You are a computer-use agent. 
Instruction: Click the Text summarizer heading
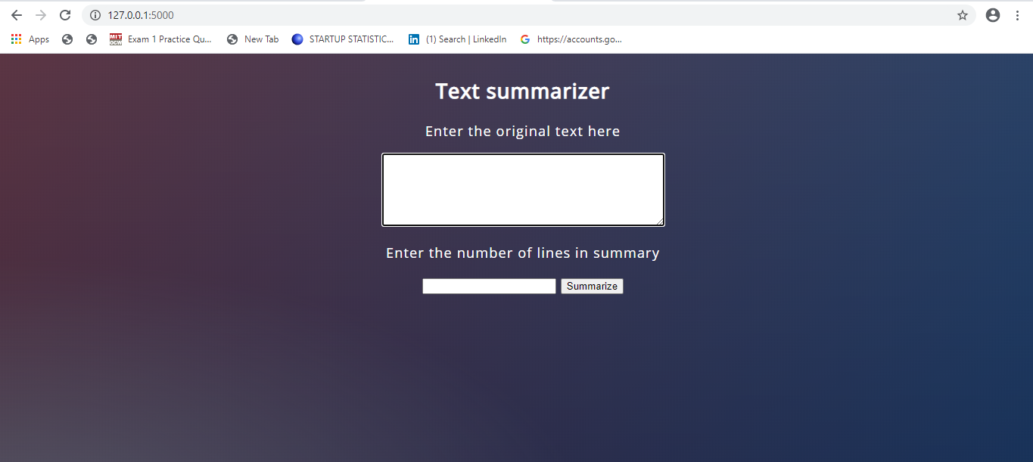522,91
